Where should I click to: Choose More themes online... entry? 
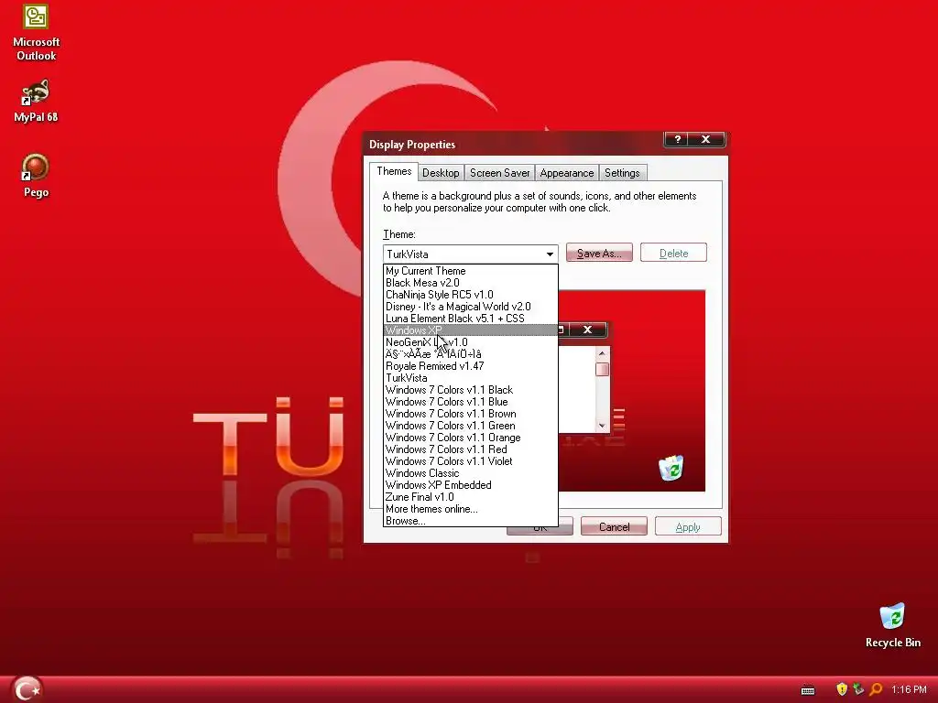tap(470, 509)
